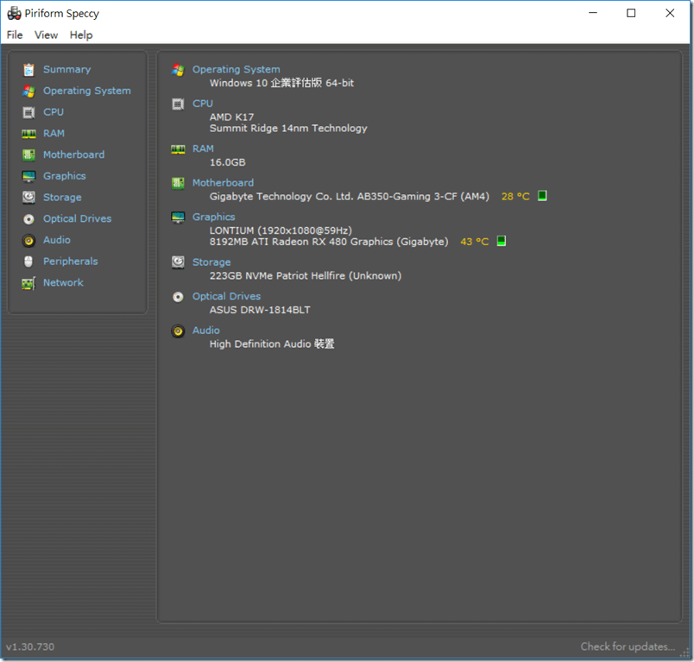Click the Piriform Speccy title bar app icon

(x=14, y=13)
